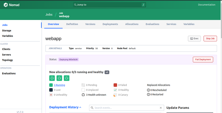
Task: Click the slash shortcut icon in Jump to
Action: (143, 5)
